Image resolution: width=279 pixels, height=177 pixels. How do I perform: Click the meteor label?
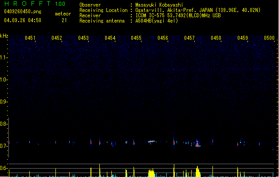pyautogui.click(x=63, y=14)
